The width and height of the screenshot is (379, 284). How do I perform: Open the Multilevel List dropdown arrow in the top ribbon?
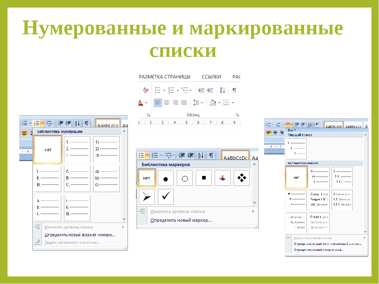[x=190, y=91]
